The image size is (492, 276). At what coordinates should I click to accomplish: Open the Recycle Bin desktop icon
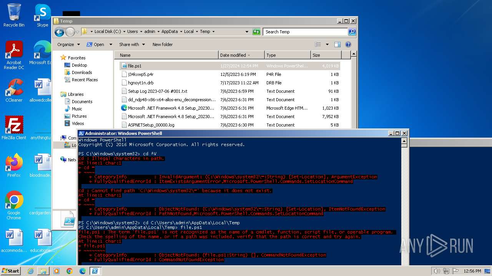coord(14,15)
